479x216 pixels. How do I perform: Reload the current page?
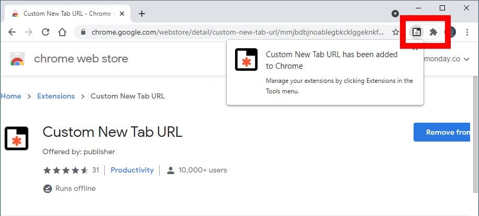[46, 32]
